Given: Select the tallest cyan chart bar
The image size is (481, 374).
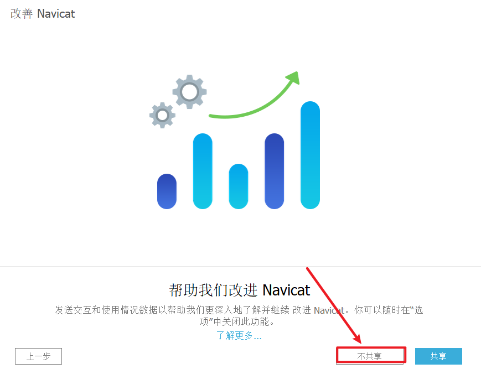Looking at the screenshot, I should [x=310, y=155].
